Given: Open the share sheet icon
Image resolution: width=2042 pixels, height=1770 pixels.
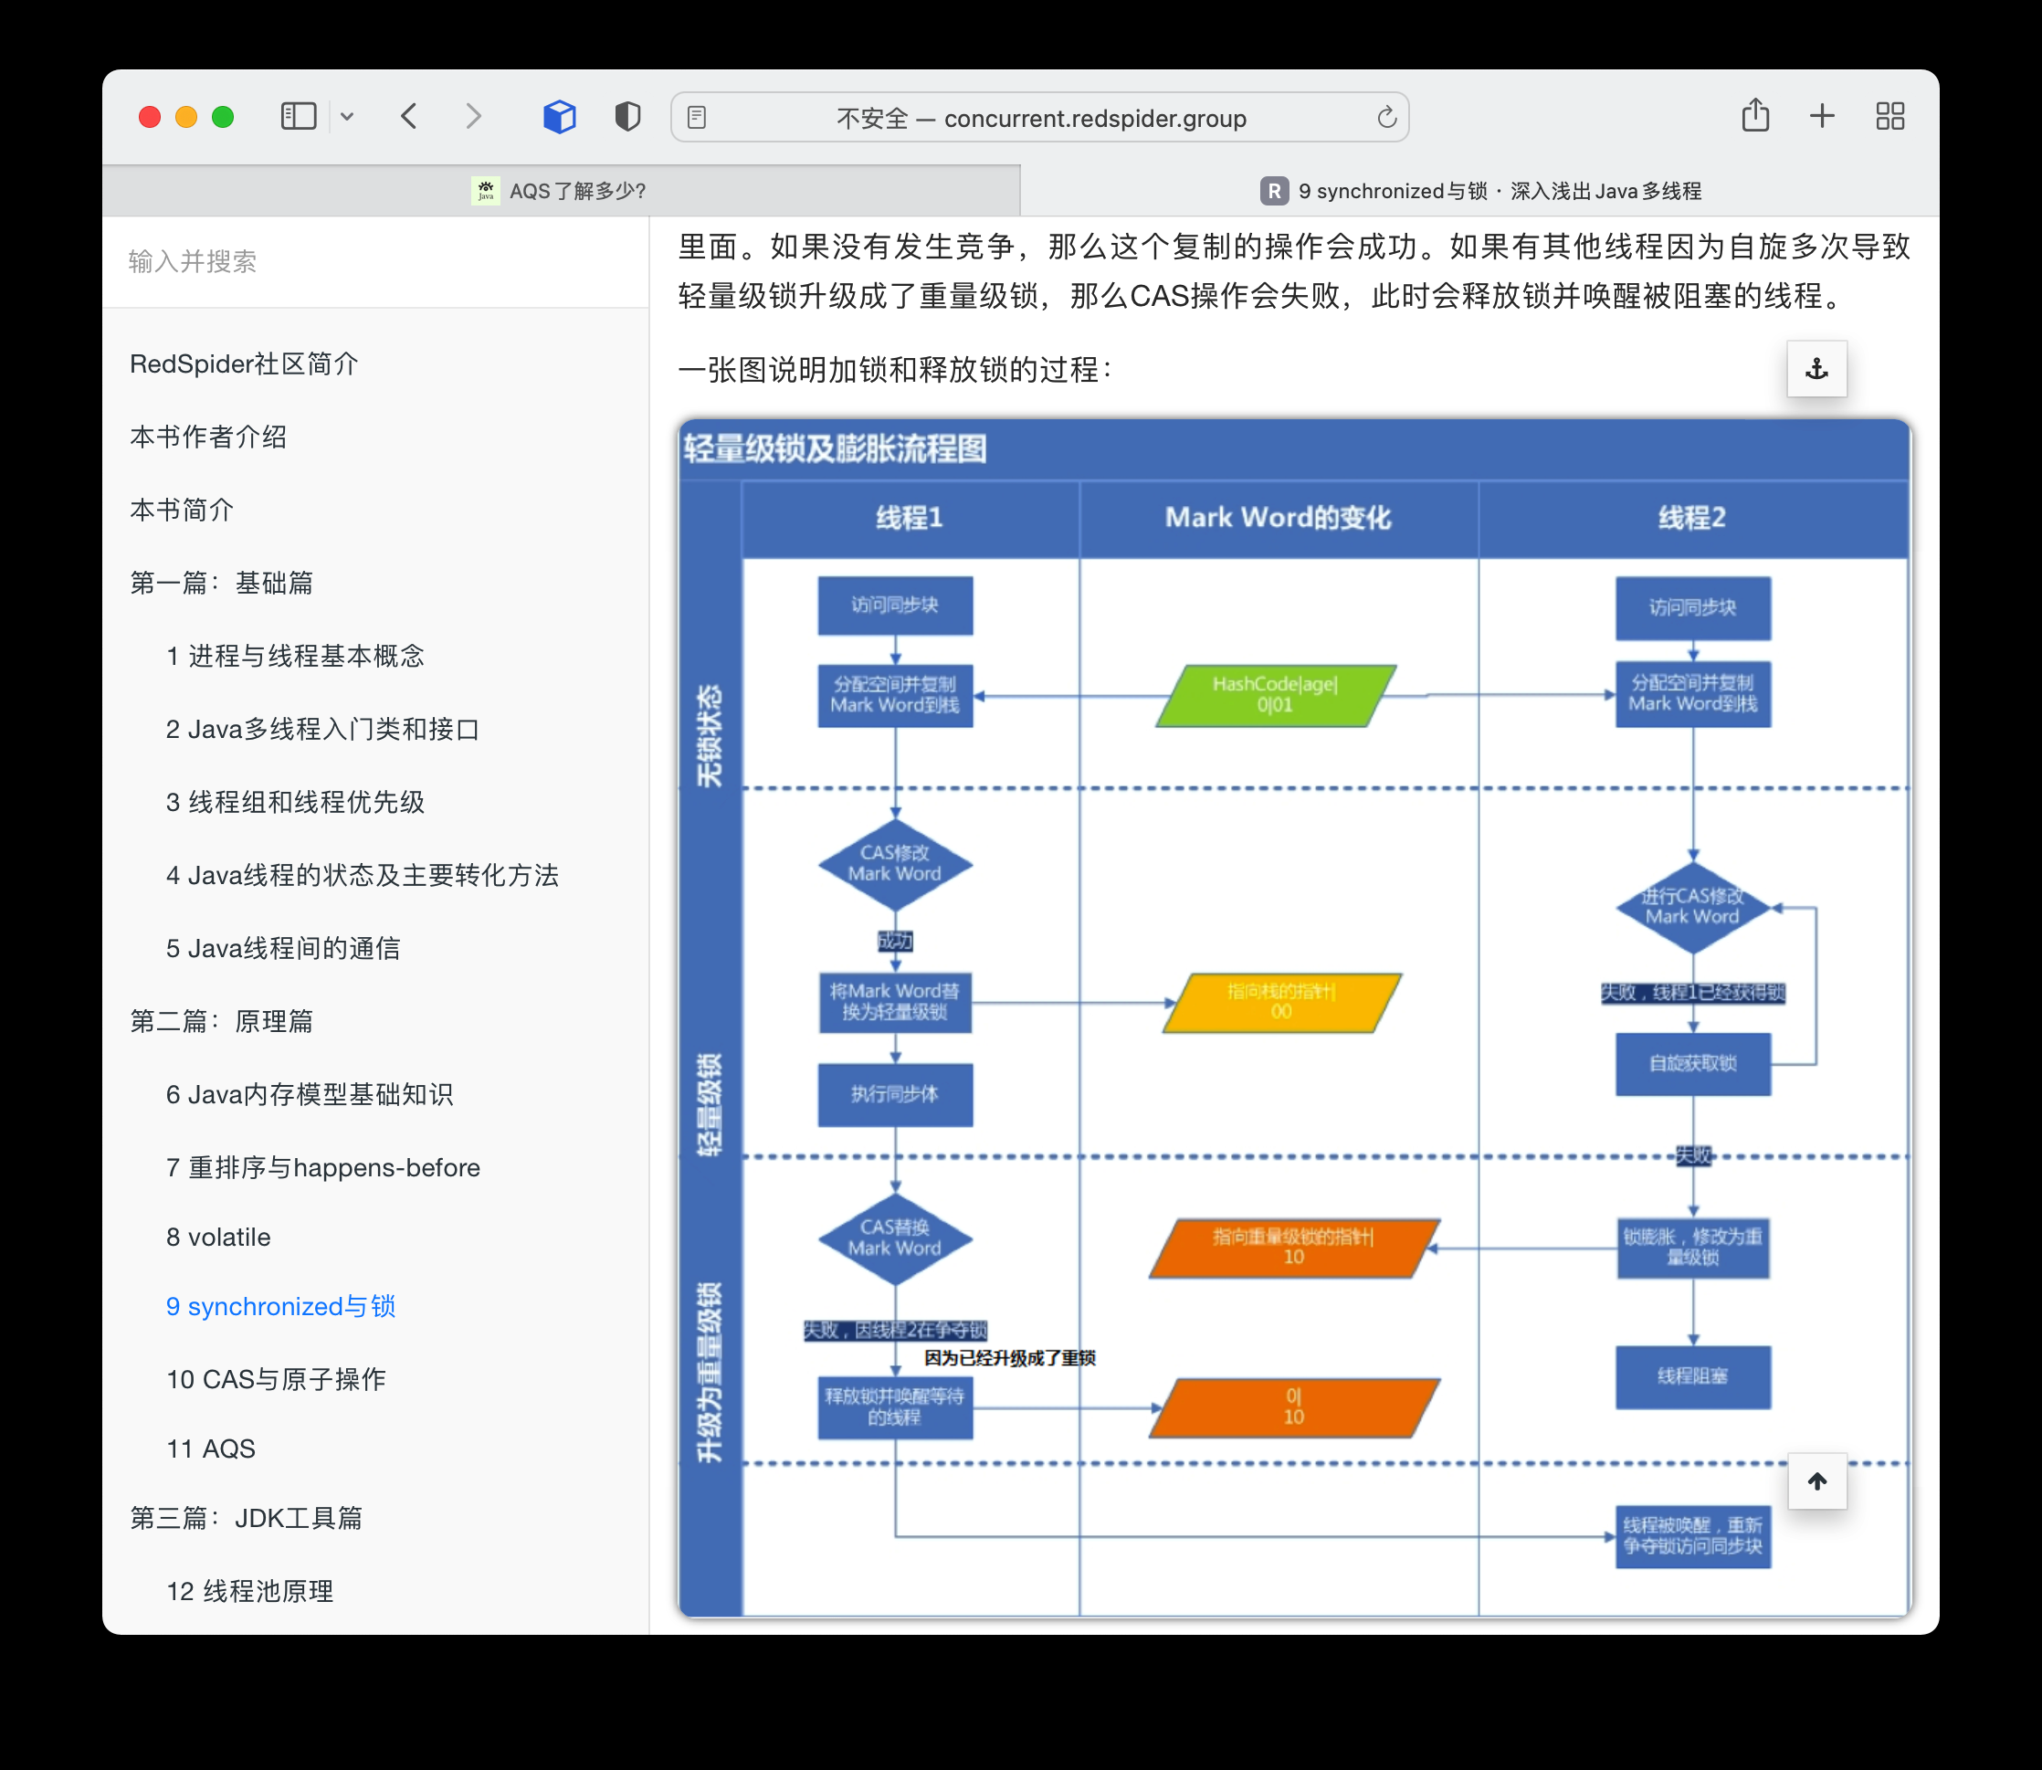Looking at the screenshot, I should (1755, 116).
